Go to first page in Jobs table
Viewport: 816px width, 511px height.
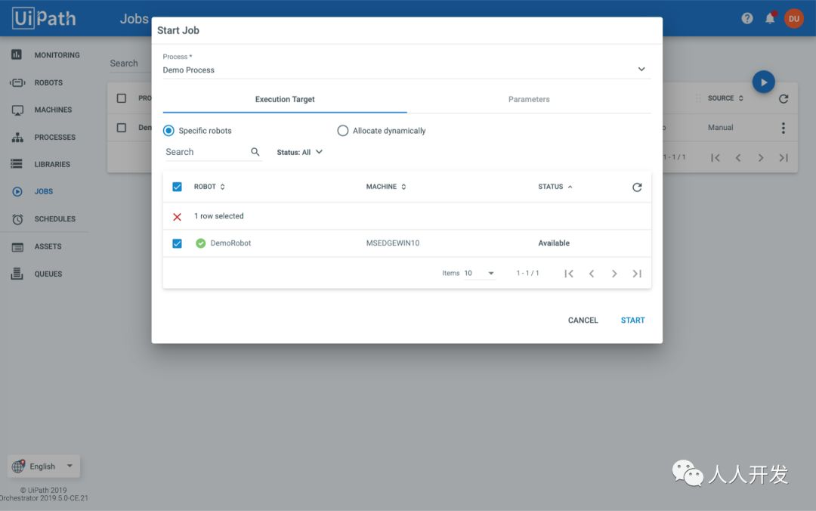(715, 157)
